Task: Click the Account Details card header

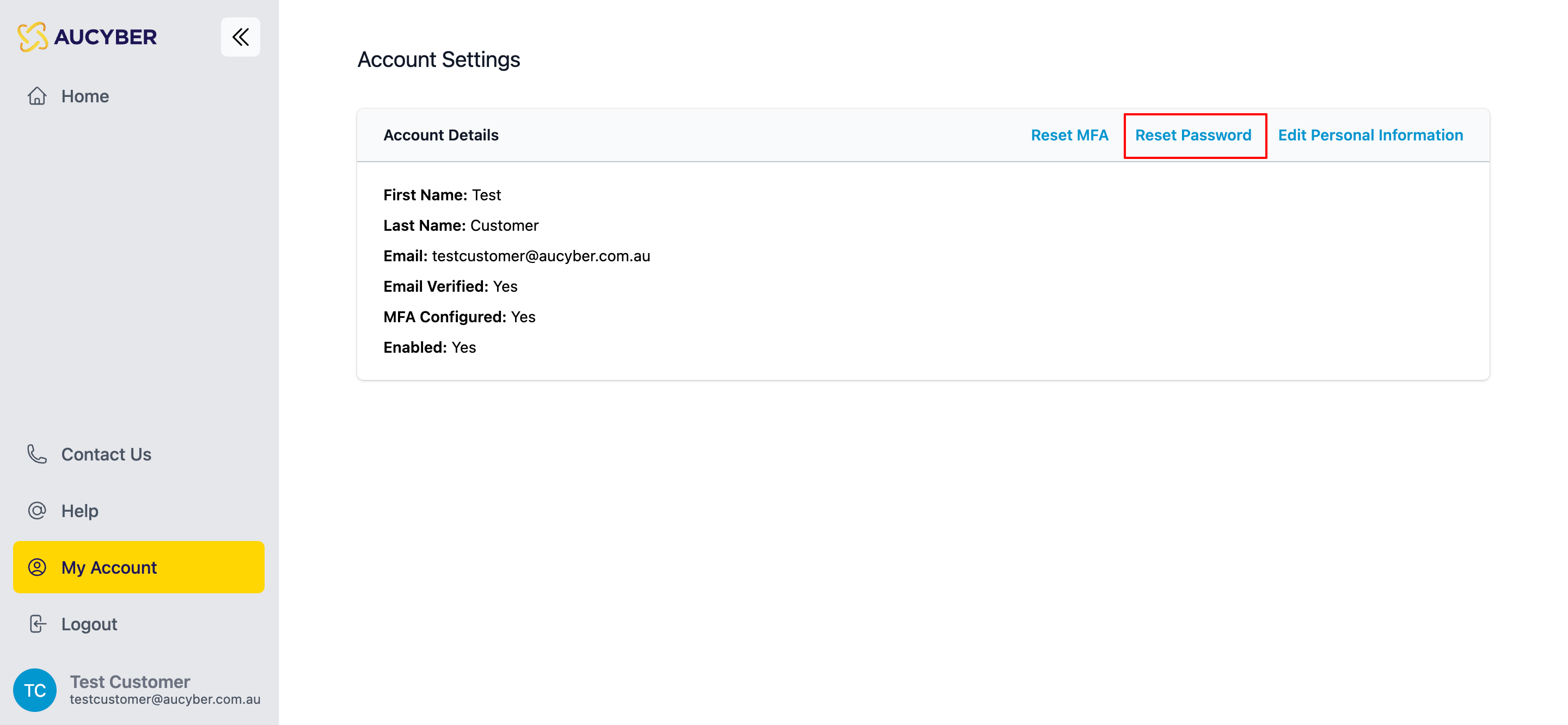Action: 440,135
